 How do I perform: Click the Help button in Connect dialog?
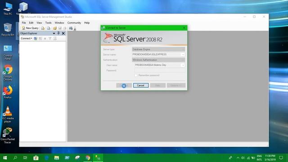[157, 85]
